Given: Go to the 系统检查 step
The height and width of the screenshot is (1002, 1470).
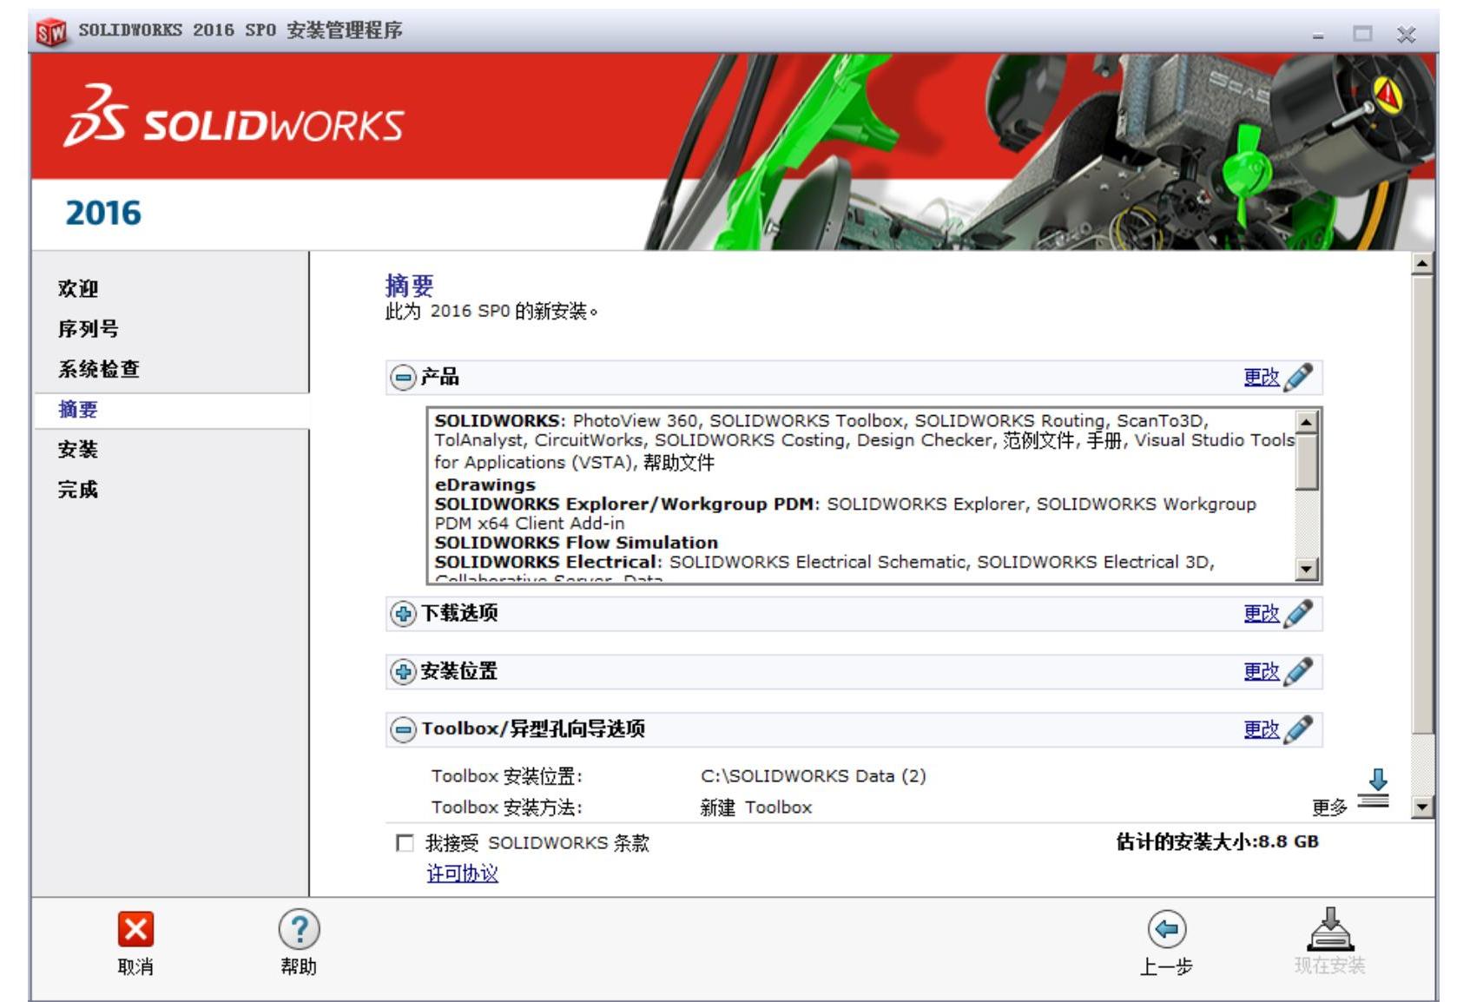Looking at the screenshot, I should [x=99, y=369].
